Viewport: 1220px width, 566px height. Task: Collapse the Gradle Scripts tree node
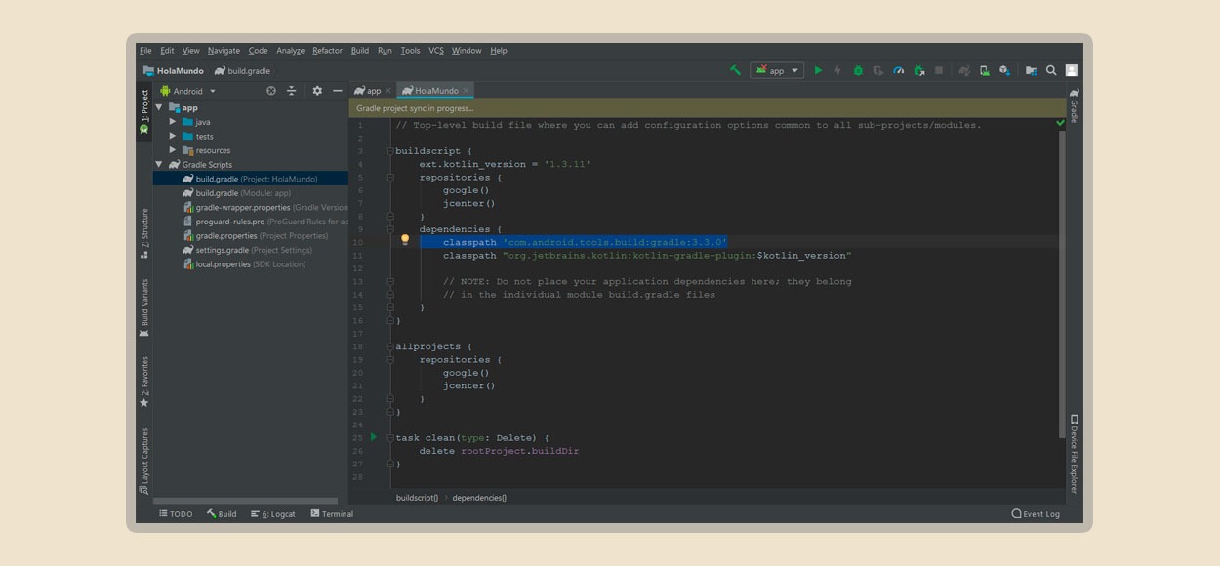[x=159, y=164]
